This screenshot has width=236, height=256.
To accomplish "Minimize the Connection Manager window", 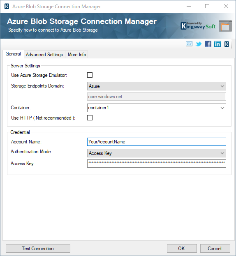I will point(189,6).
